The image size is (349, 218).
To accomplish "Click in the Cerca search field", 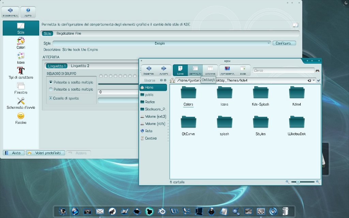I will 284,71.
